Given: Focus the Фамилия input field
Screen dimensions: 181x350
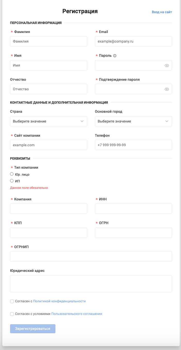Looking at the screenshot, I should pyautogui.click(x=48, y=41).
